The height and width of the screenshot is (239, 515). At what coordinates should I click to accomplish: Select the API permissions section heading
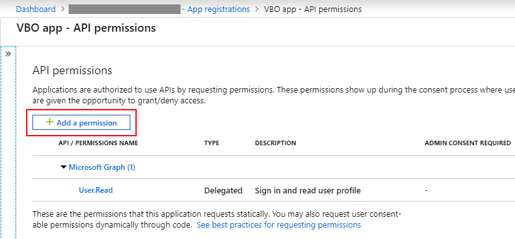pos(72,70)
